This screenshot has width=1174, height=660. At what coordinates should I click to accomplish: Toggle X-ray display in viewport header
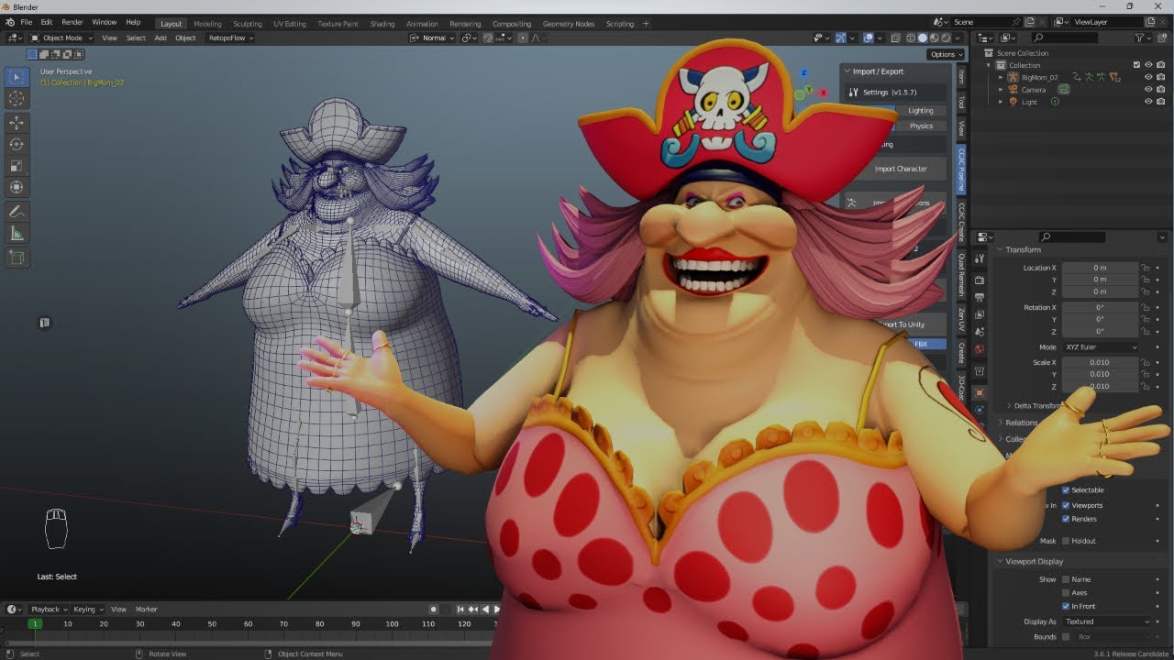895,38
